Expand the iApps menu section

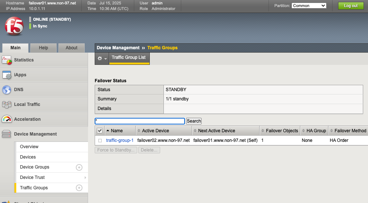44,75
